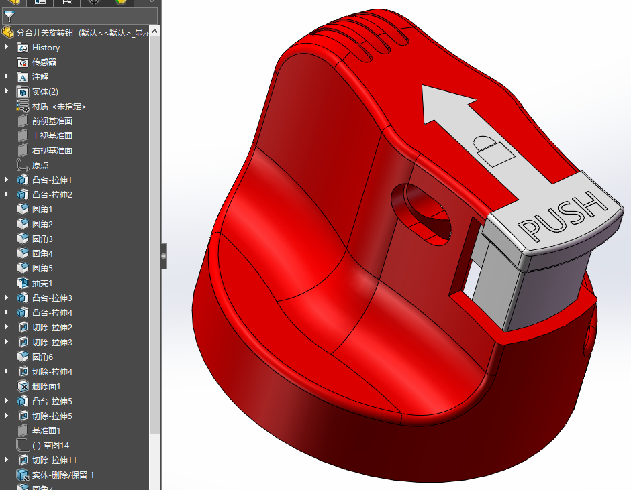Select the 切除-拉伸3 label

(52, 342)
